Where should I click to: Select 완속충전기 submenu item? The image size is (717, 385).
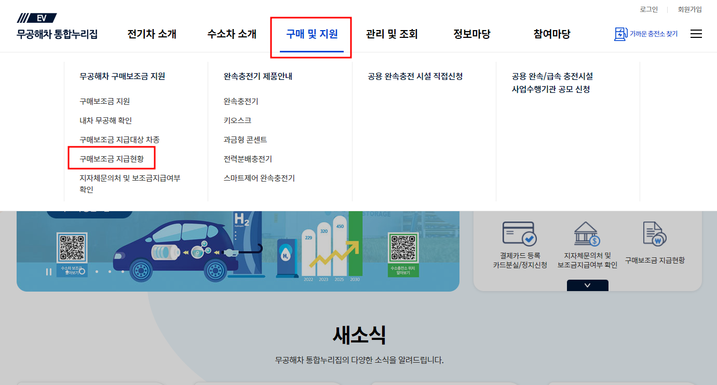(x=241, y=101)
